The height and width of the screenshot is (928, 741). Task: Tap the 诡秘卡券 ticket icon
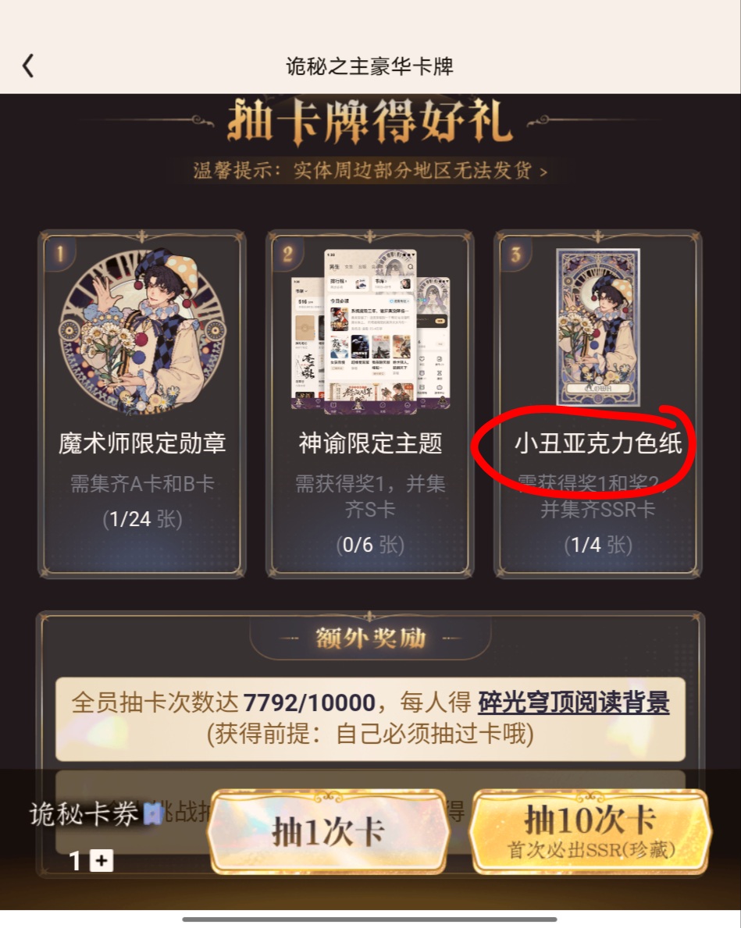coord(153,814)
